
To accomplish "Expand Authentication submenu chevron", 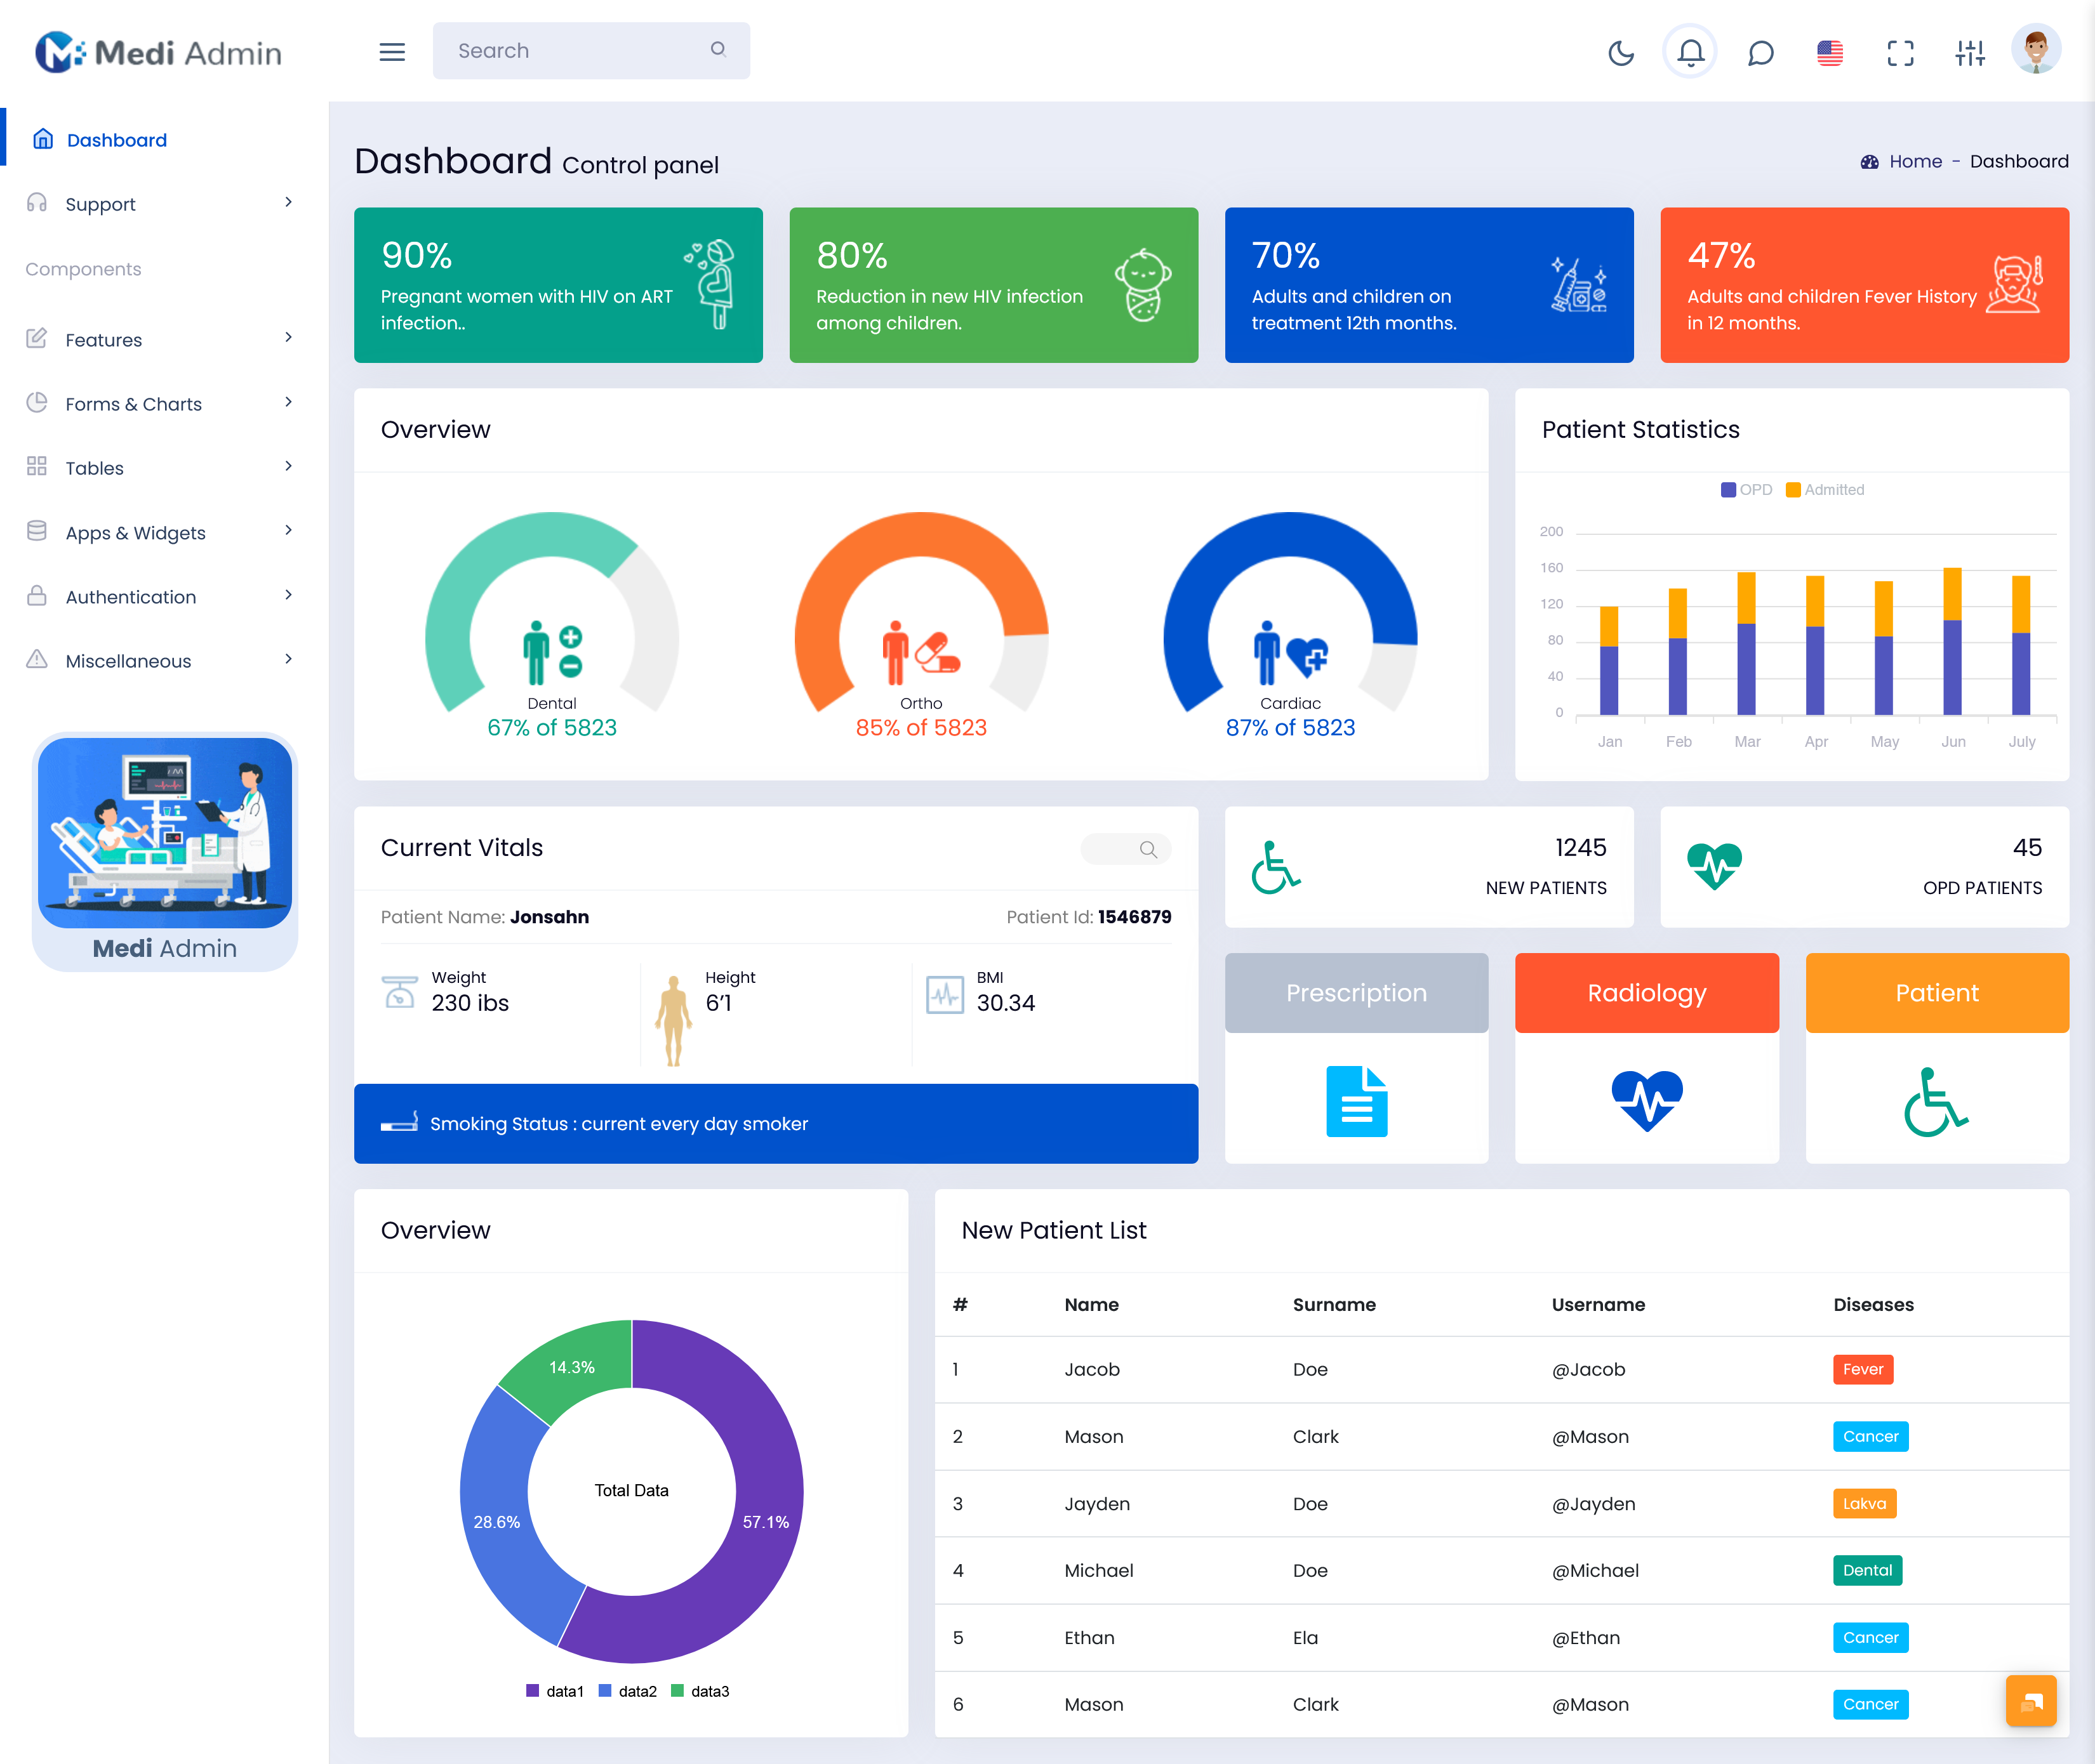I will pyautogui.click(x=288, y=595).
